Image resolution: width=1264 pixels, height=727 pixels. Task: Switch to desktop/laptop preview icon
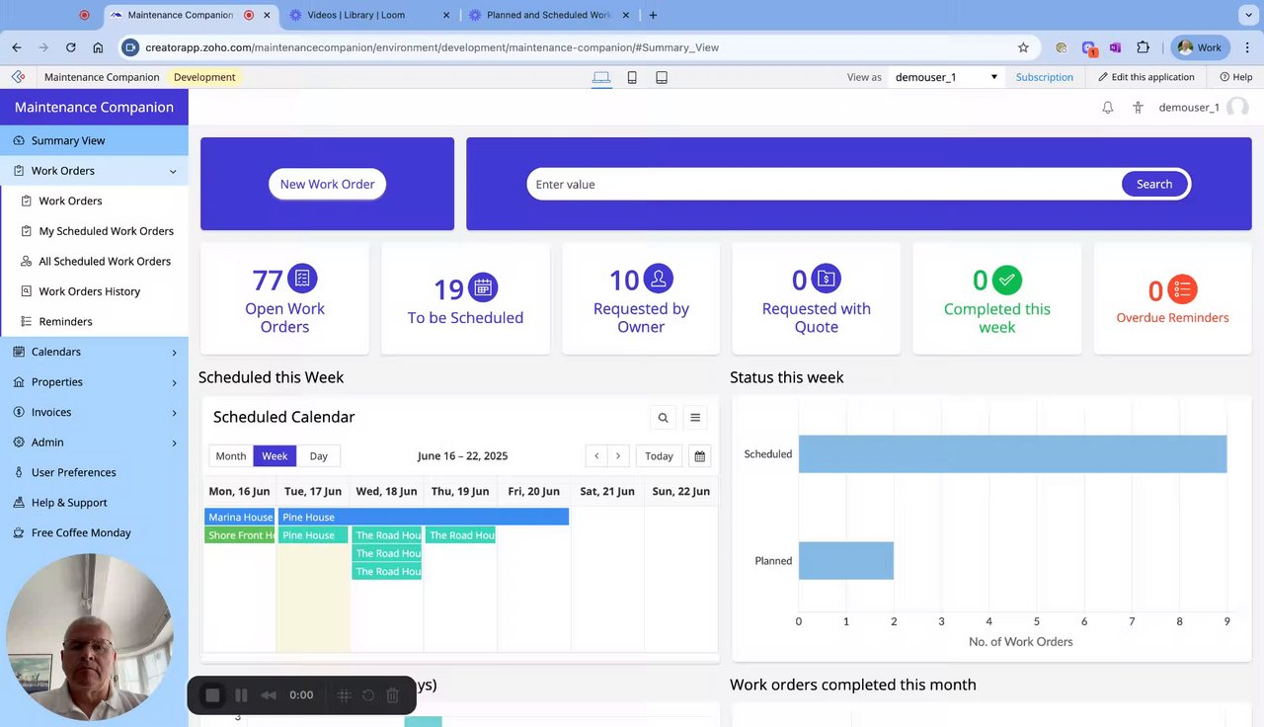pyautogui.click(x=601, y=77)
